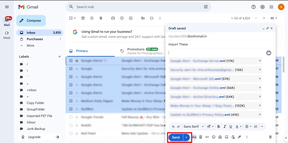This screenshot has height=143, width=288.
Task: Uncheck the fifth selected email row
Action: 71,93
